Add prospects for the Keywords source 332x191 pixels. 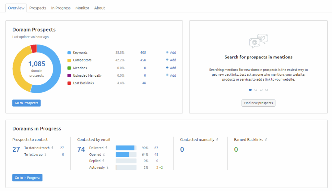[x=171, y=53]
